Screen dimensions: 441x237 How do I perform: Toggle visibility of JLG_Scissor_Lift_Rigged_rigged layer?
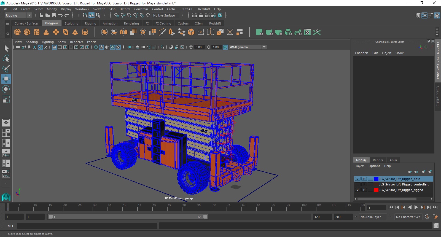[357, 190]
